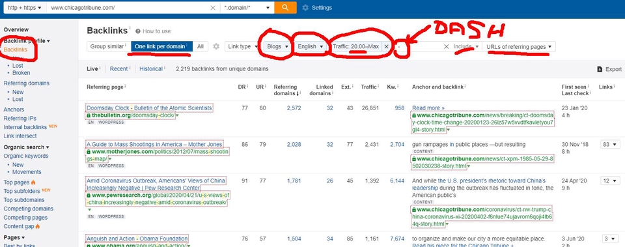The image size is (625, 247).
Task: Select the All links option
Action: pyautogui.click(x=201, y=47)
